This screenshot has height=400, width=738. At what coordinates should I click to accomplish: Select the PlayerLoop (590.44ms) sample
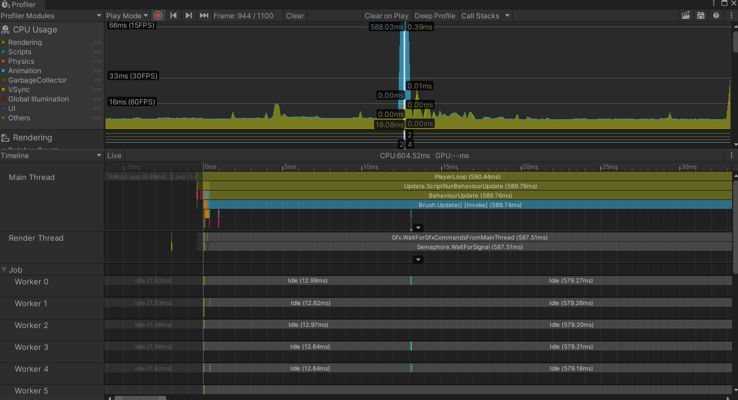[467, 176]
